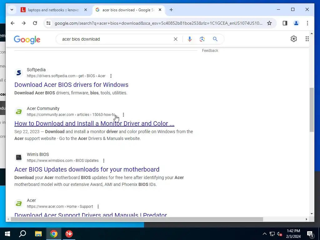
Task: Reload the page with the refresh icon
Action: point(35,23)
